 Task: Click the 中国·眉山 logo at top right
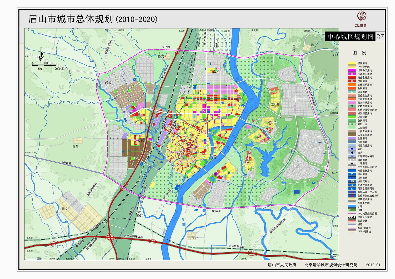(362, 19)
